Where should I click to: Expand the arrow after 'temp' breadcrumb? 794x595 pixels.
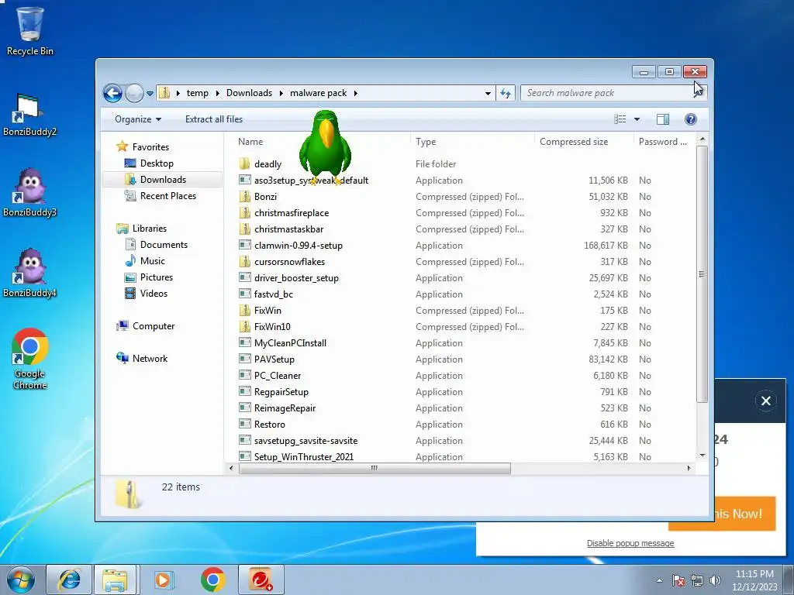217,93
